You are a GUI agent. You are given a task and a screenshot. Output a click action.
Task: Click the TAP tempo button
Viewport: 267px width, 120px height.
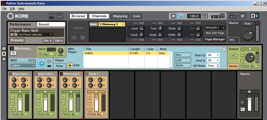tap(204, 16)
